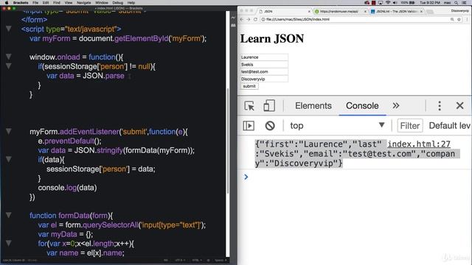Clear the console with the ban icon

pos(270,126)
